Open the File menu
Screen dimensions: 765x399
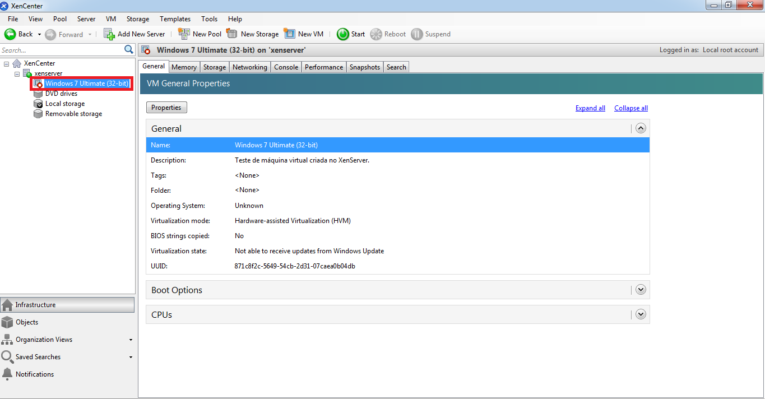[13, 19]
